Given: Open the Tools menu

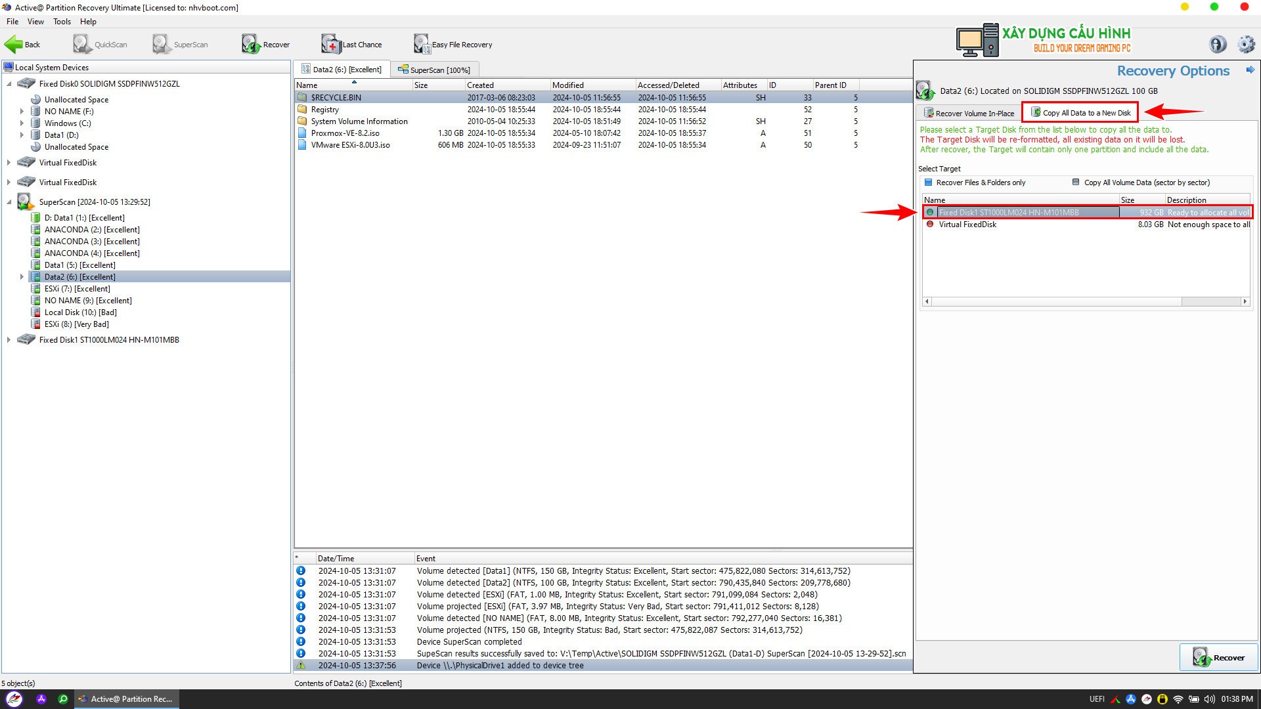Looking at the screenshot, I should pos(62,22).
